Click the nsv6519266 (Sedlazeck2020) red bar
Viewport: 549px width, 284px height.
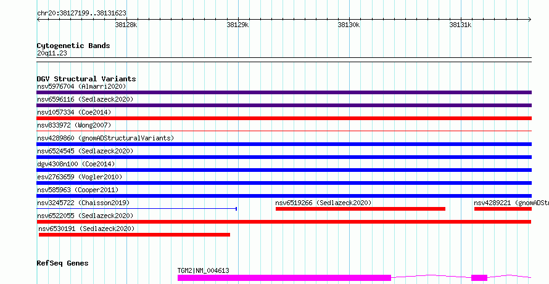[x=360, y=209]
